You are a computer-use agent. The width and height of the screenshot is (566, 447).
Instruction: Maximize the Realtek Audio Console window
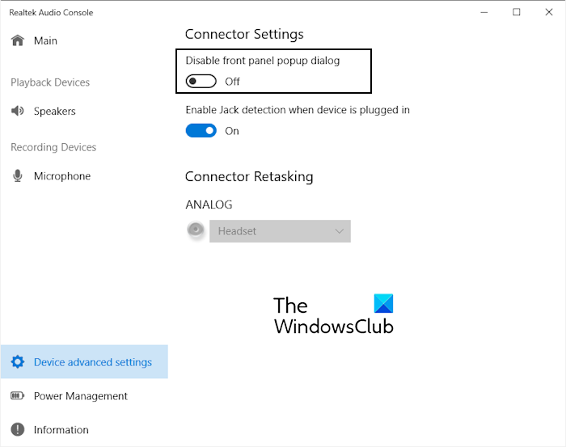(x=517, y=12)
